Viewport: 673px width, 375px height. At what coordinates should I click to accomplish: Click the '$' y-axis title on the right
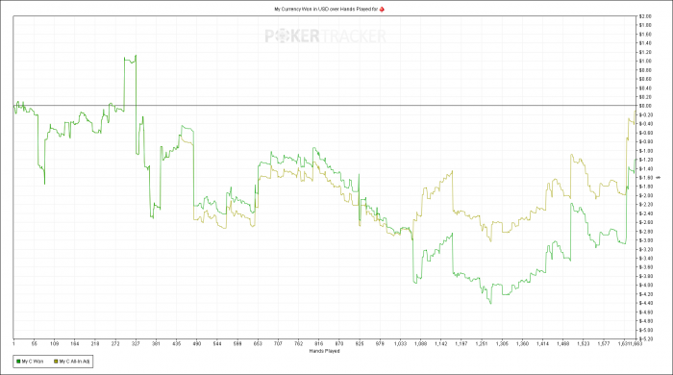click(x=659, y=178)
